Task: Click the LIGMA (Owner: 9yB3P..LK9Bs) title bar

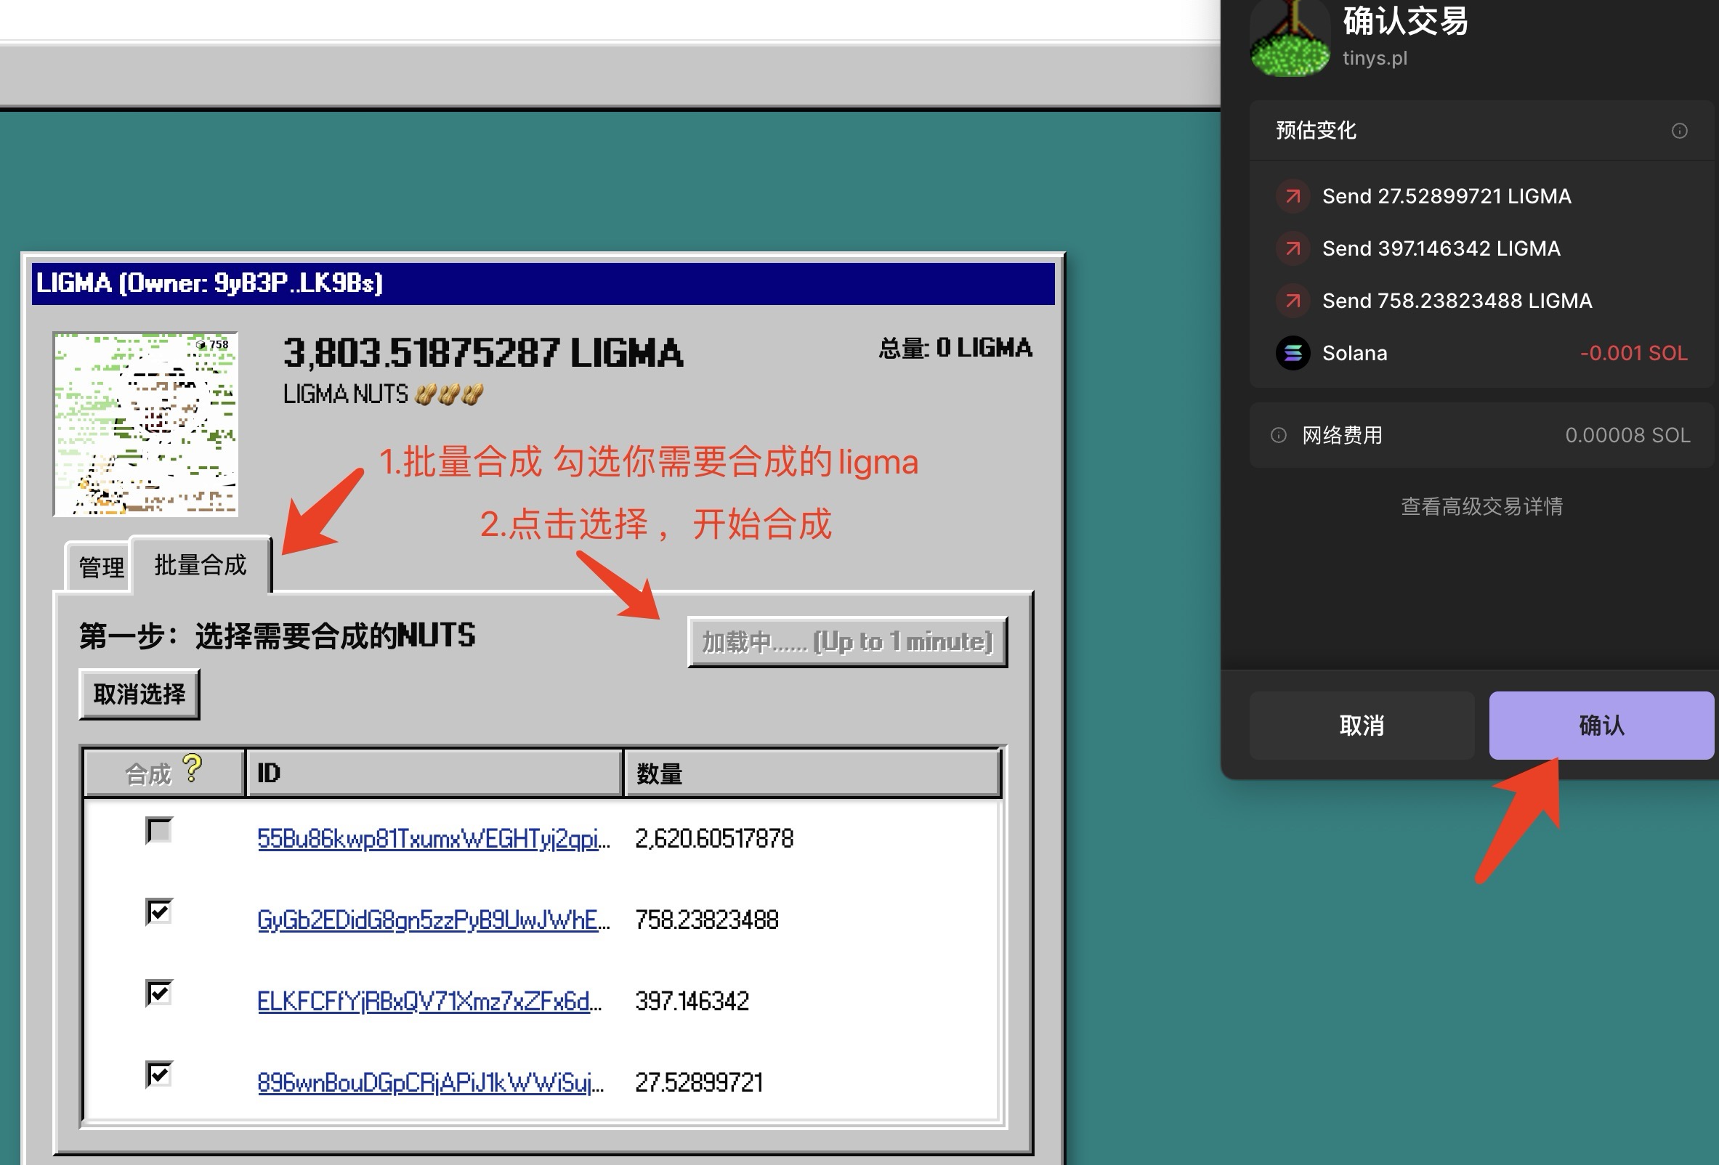Action: coord(543,283)
